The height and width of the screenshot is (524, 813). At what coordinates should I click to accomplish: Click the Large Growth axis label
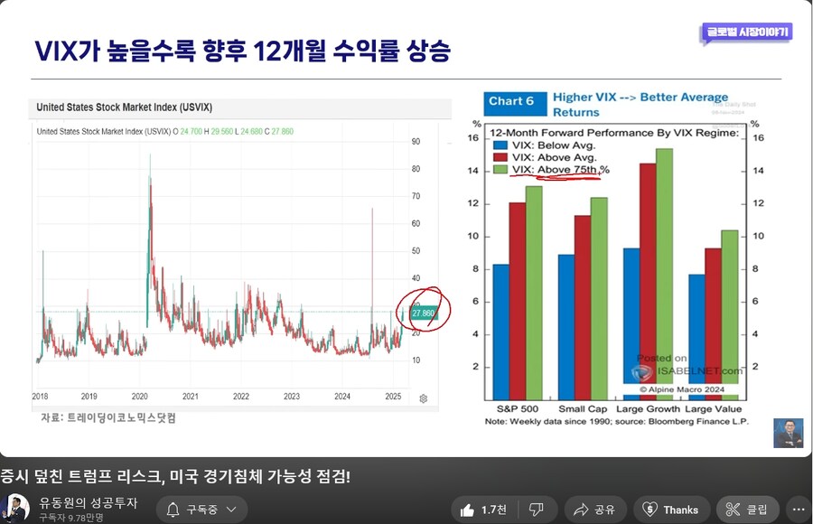pyautogui.click(x=648, y=409)
